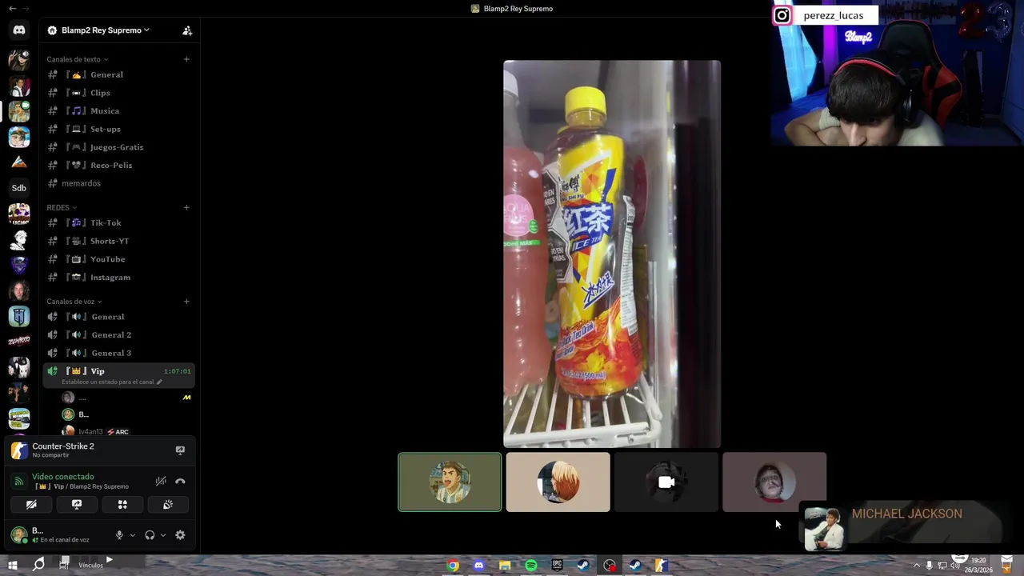The height and width of the screenshot is (576, 1024).
Task: Open Discord from the taskbar
Action: pyautogui.click(x=478, y=566)
